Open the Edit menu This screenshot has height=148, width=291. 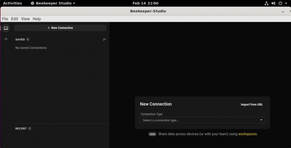(15, 19)
